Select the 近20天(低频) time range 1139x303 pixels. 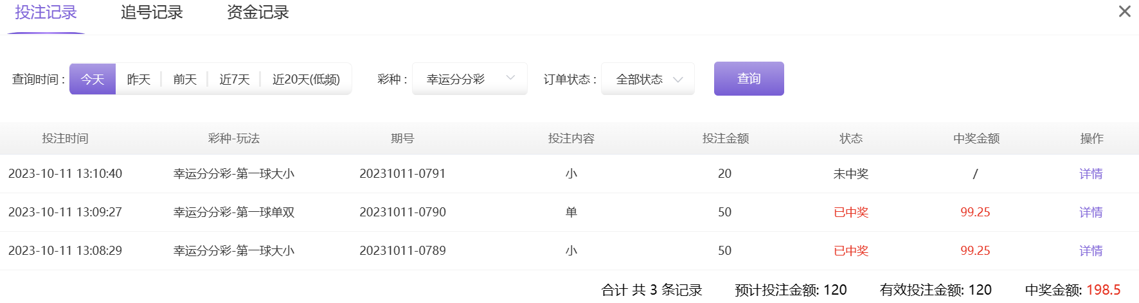point(306,79)
